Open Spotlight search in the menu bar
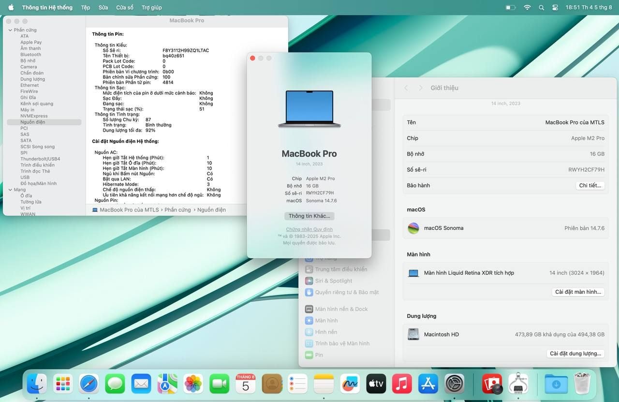619x402 pixels. (541, 7)
